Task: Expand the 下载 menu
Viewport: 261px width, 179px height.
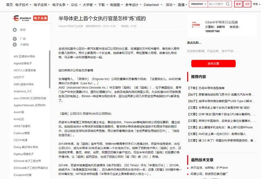Action: click(103, 5)
